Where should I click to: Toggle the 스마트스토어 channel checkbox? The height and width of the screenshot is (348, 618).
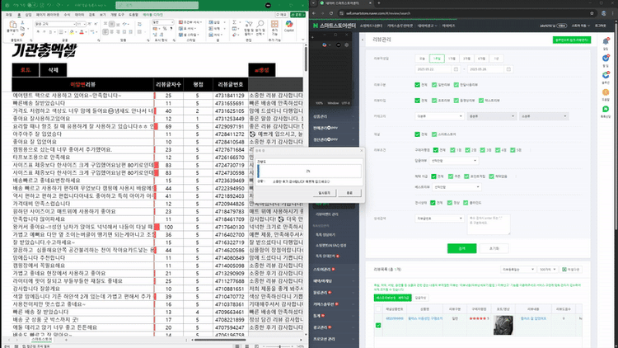pyautogui.click(x=434, y=134)
